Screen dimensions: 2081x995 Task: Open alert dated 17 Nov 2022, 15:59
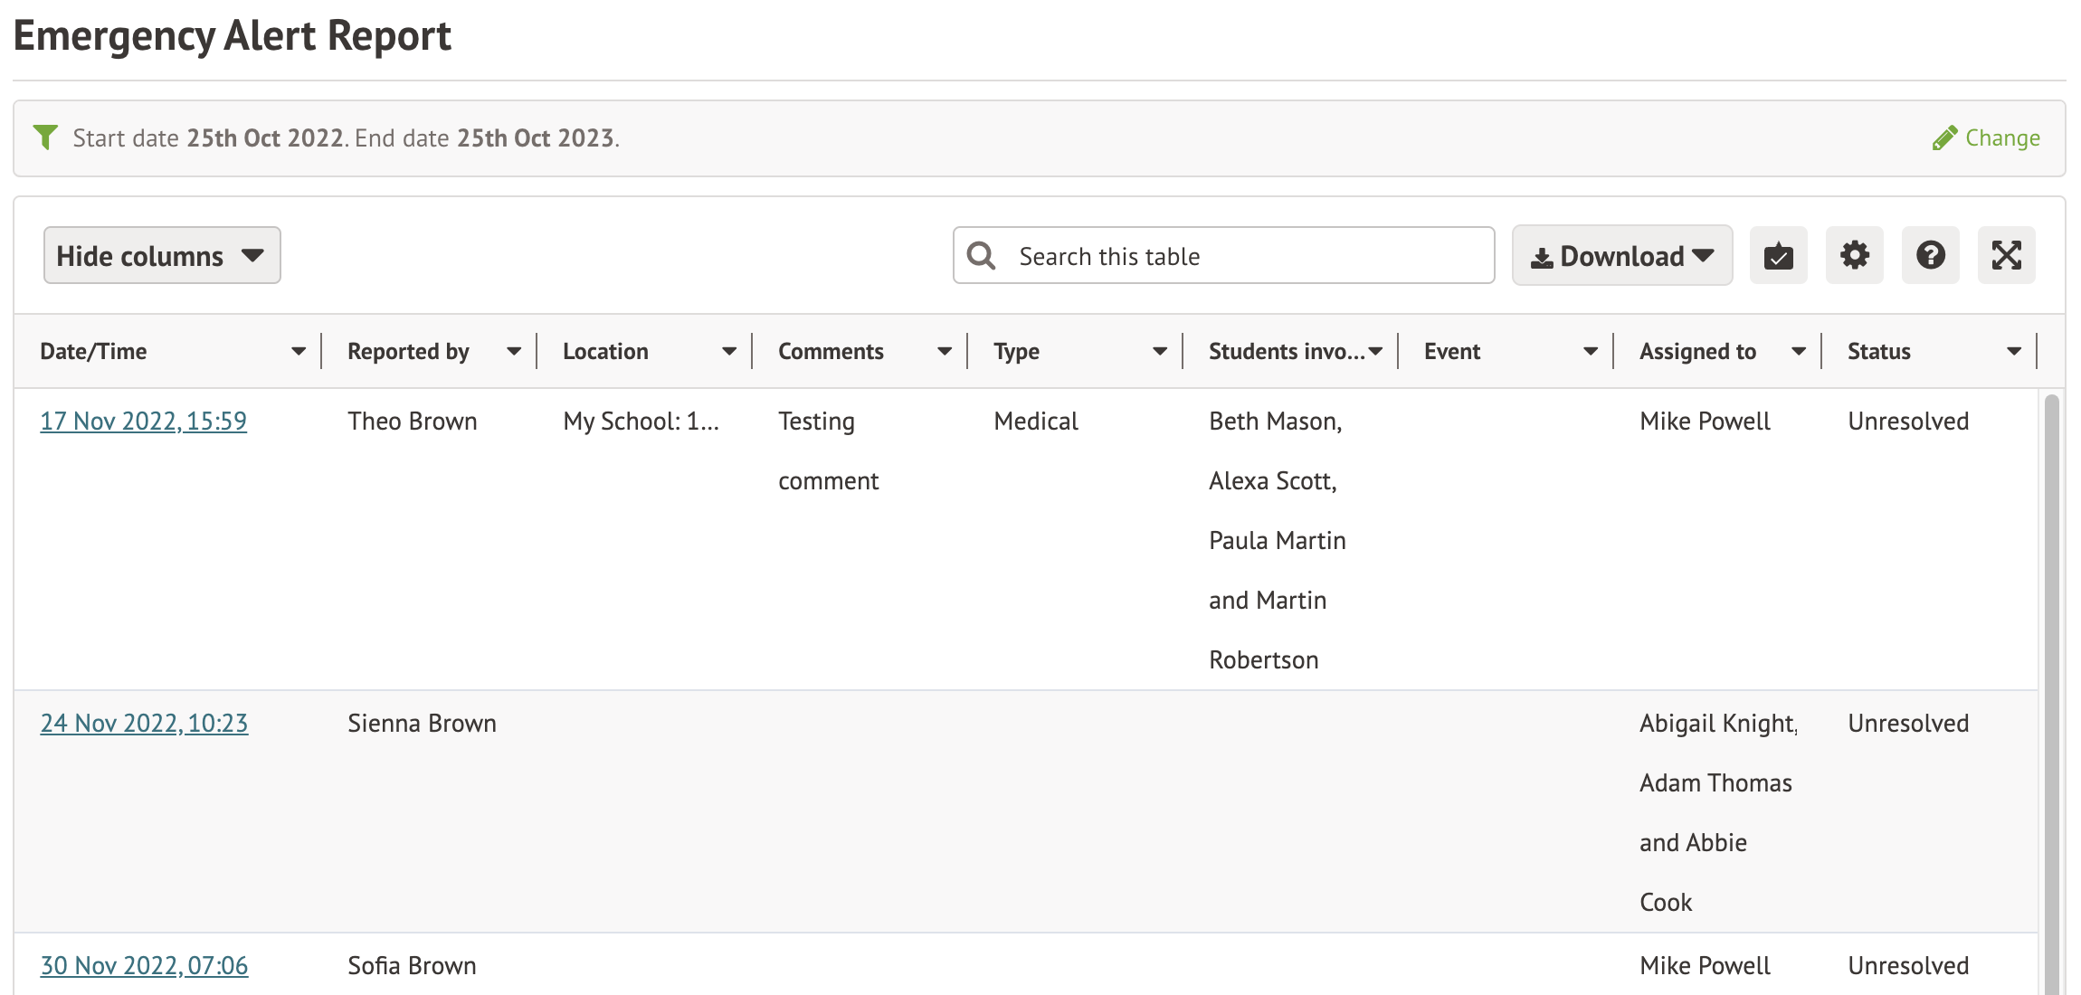click(143, 422)
